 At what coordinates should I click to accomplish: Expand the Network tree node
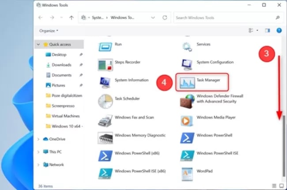[38, 164]
